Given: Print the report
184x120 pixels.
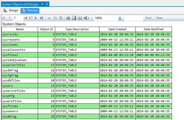Looking at the screenshot, I should [x=68, y=18].
